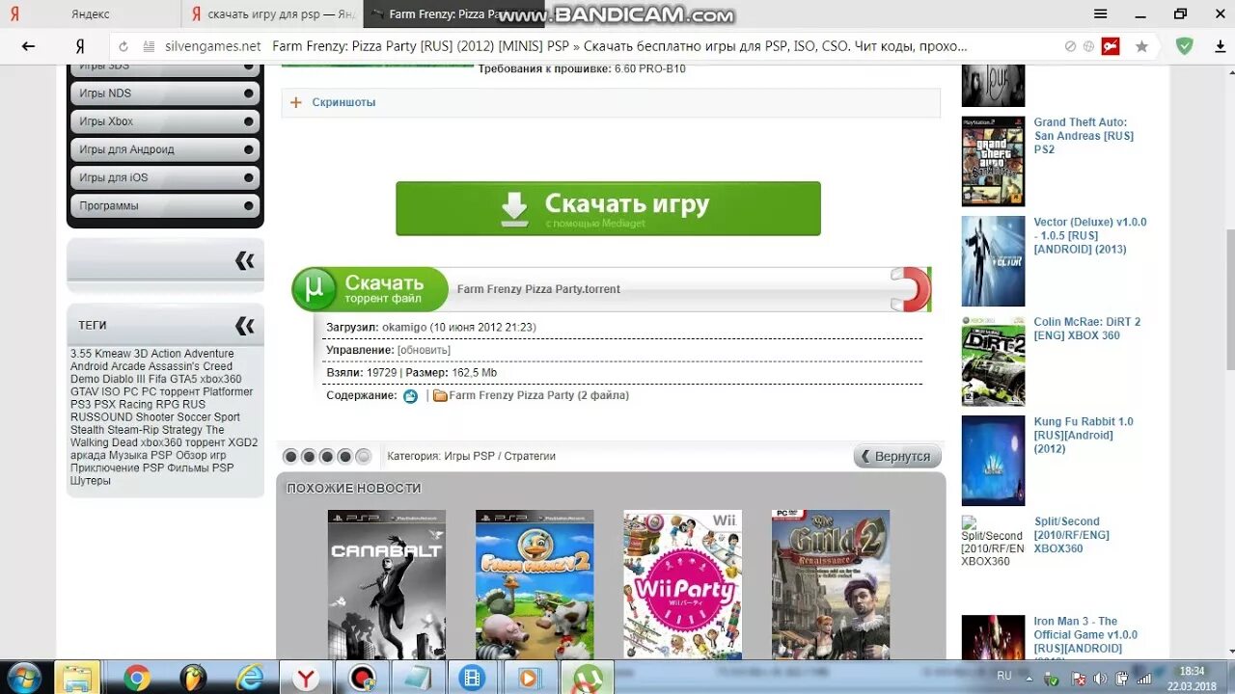Switch to Yandex Browser in the taskbar

coord(306,678)
